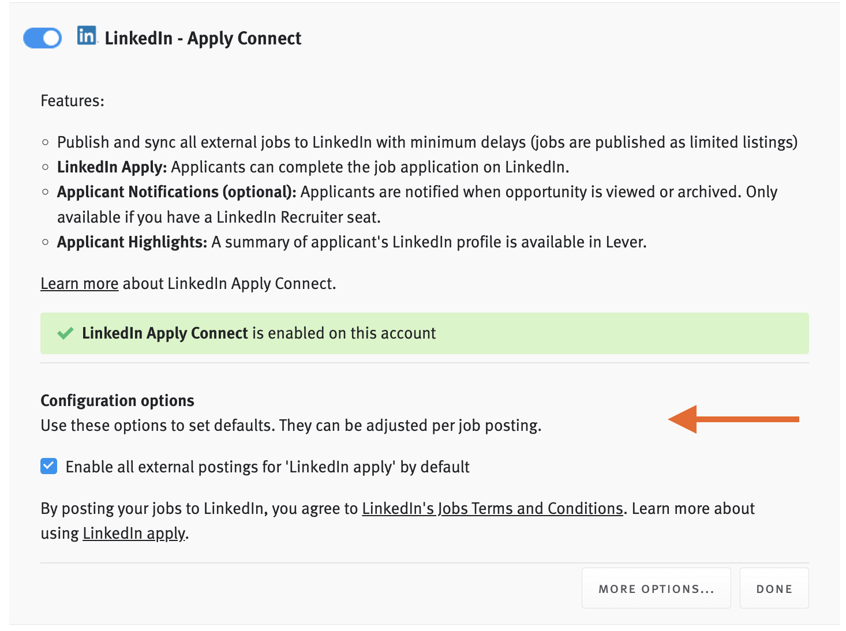Open the 'Learn more' link about LinkedIn Apply Connect

click(79, 283)
